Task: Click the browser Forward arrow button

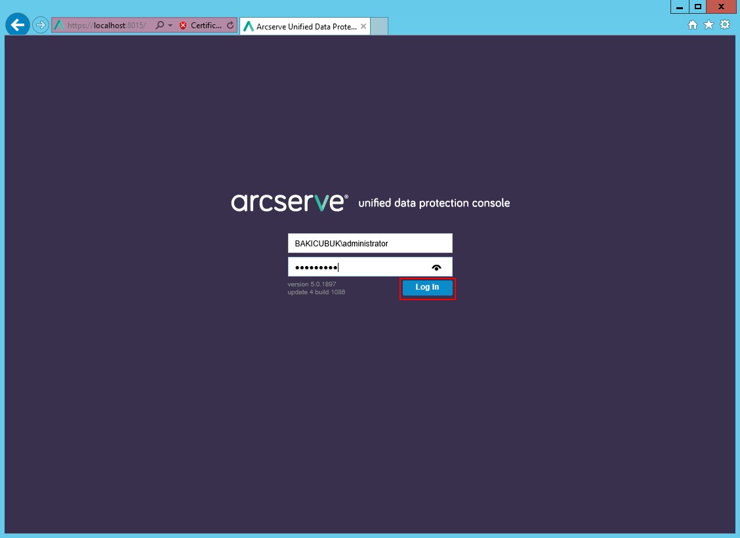Action: click(x=41, y=25)
